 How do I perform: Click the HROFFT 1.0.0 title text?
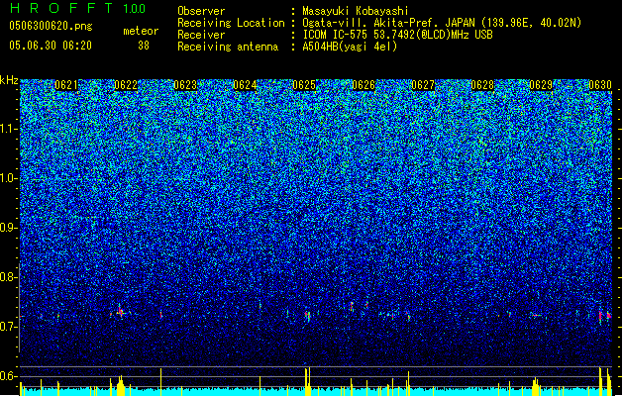[x=77, y=8]
